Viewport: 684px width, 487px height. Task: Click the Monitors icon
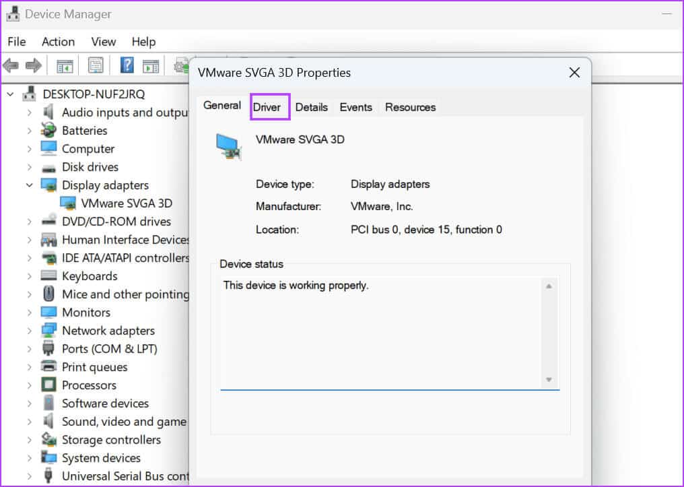(48, 313)
